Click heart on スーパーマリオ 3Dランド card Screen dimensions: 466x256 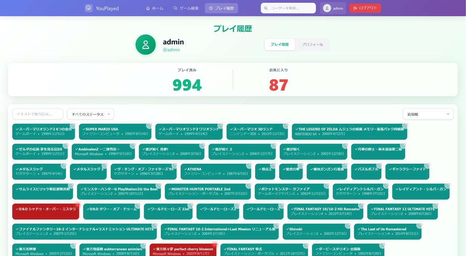pos(286,126)
